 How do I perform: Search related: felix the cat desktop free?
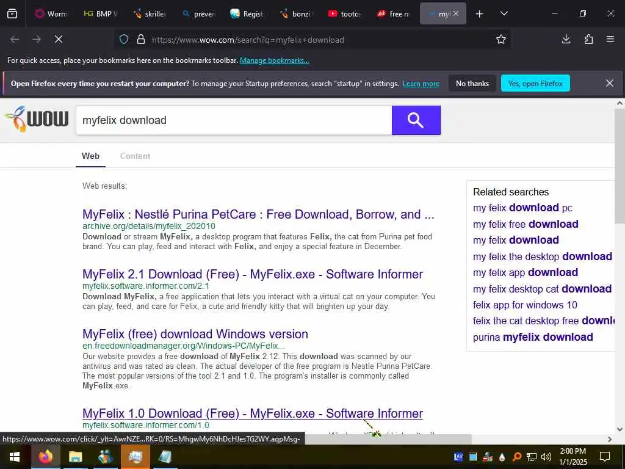(544, 321)
